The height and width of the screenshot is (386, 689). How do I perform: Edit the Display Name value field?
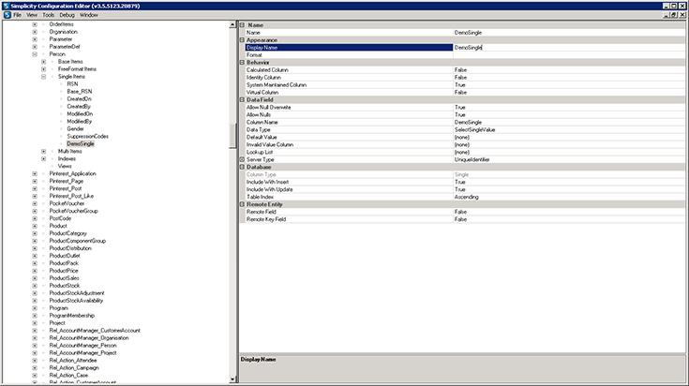tap(569, 48)
